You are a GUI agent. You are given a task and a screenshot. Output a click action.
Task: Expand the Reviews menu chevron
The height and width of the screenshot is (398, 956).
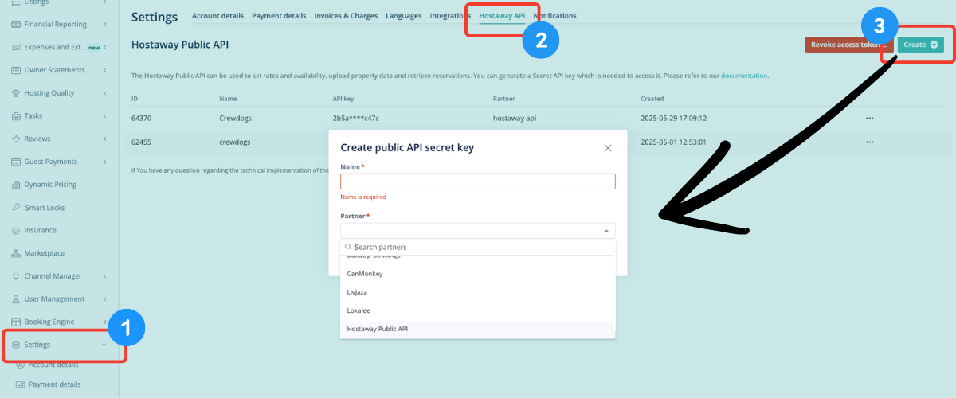[105, 139]
